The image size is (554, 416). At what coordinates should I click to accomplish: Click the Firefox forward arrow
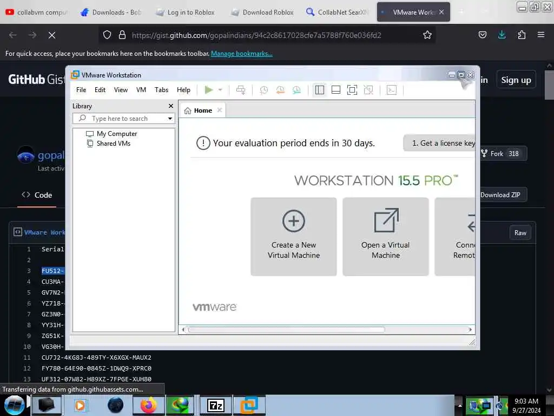click(32, 35)
